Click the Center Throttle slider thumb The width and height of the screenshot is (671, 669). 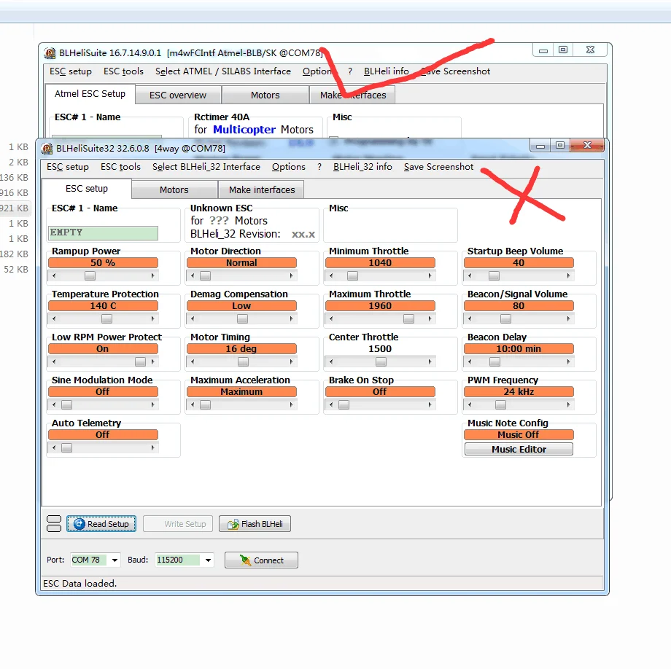[381, 362]
